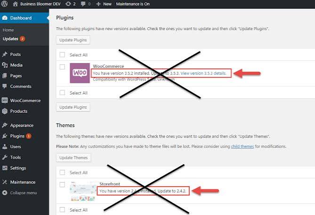Click Maintenance is On in admin bar
Screen dimensions: 315x215
133,4
